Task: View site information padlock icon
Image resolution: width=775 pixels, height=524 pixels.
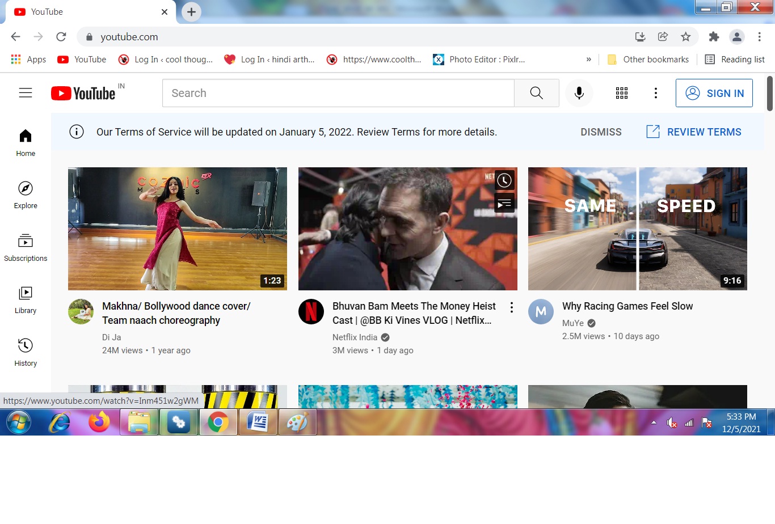Action: 89,37
